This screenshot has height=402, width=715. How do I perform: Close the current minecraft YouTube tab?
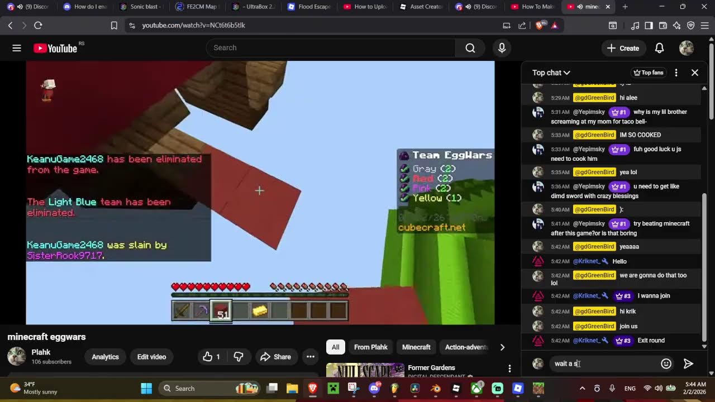(608, 7)
